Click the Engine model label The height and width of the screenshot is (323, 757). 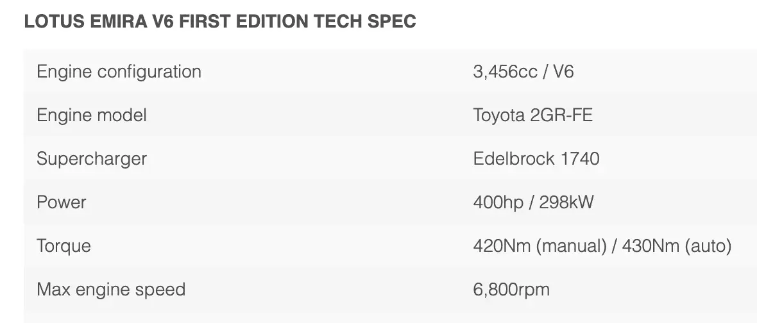click(x=92, y=115)
